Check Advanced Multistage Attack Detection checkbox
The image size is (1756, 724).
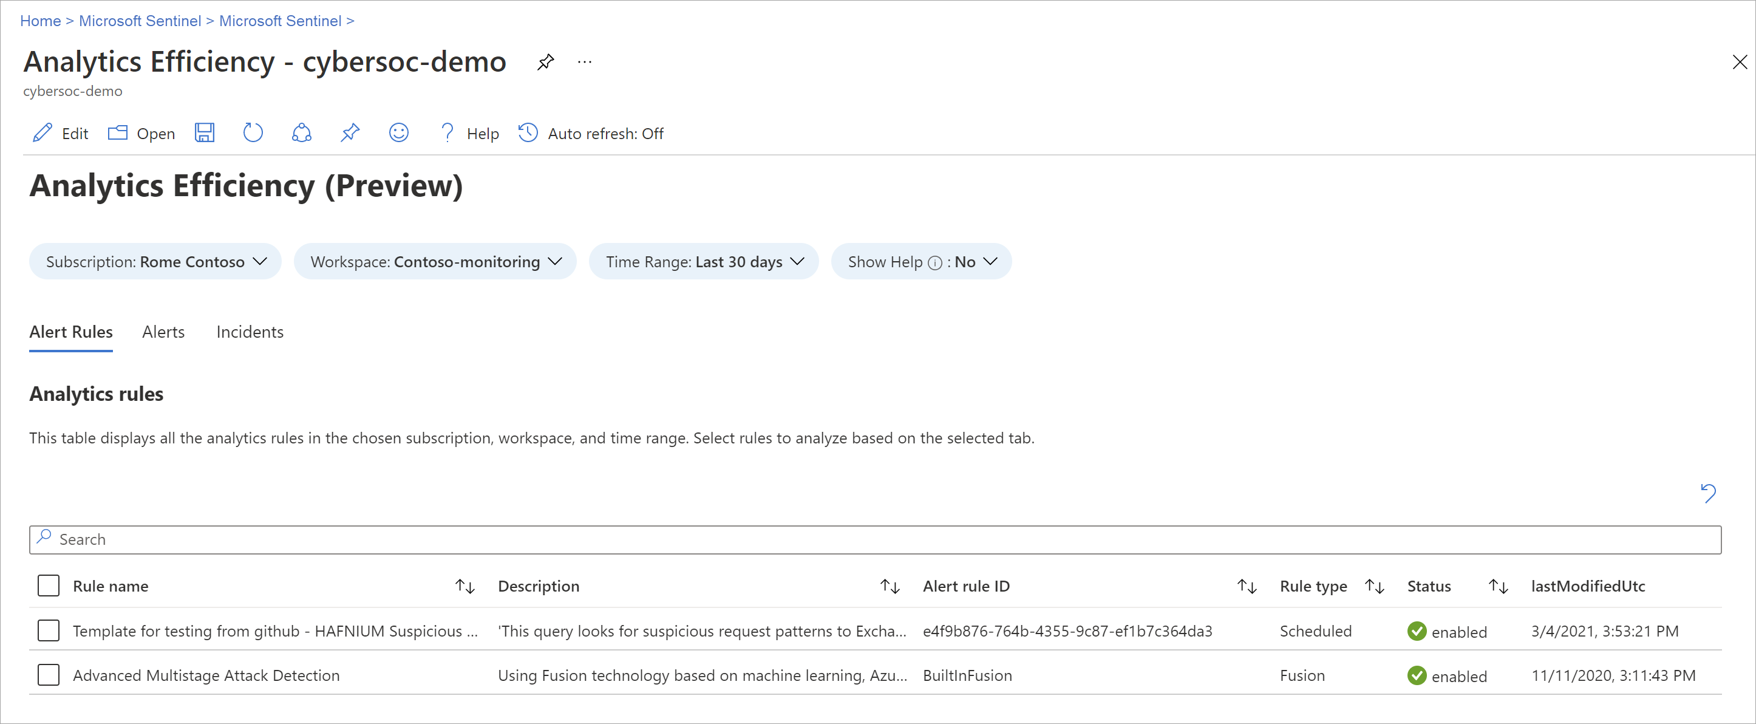pyautogui.click(x=49, y=675)
